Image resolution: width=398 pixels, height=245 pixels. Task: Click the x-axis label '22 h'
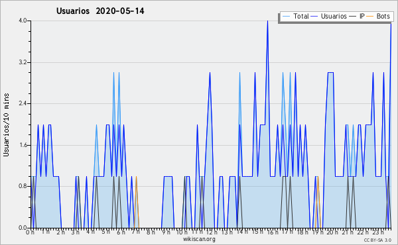362,232
